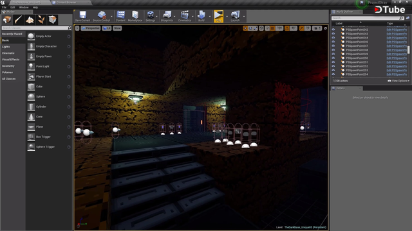Image resolution: width=412 pixels, height=231 pixels.
Task: Open the Show flags dropdown
Action: tap(117, 28)
